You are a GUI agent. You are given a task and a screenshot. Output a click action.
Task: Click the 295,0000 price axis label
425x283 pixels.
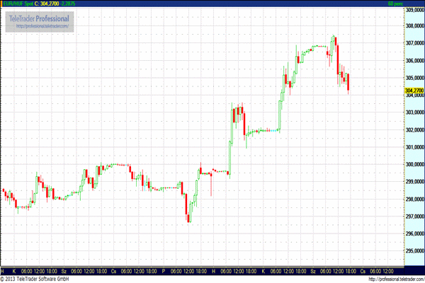pos(414,251)
